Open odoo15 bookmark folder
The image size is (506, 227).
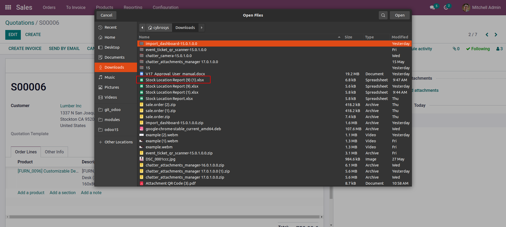tap(116, 130)
